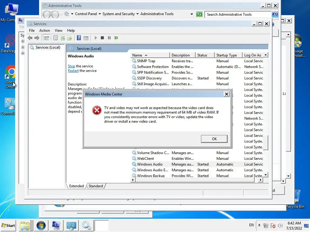The image size is (310, 232).
Task: Refresh the services list via toolbar icon
Action: [x=63, y=38]
